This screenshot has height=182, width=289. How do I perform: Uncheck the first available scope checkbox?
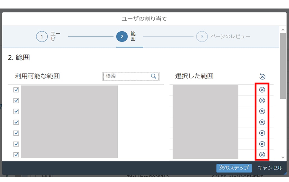point(16,90)
